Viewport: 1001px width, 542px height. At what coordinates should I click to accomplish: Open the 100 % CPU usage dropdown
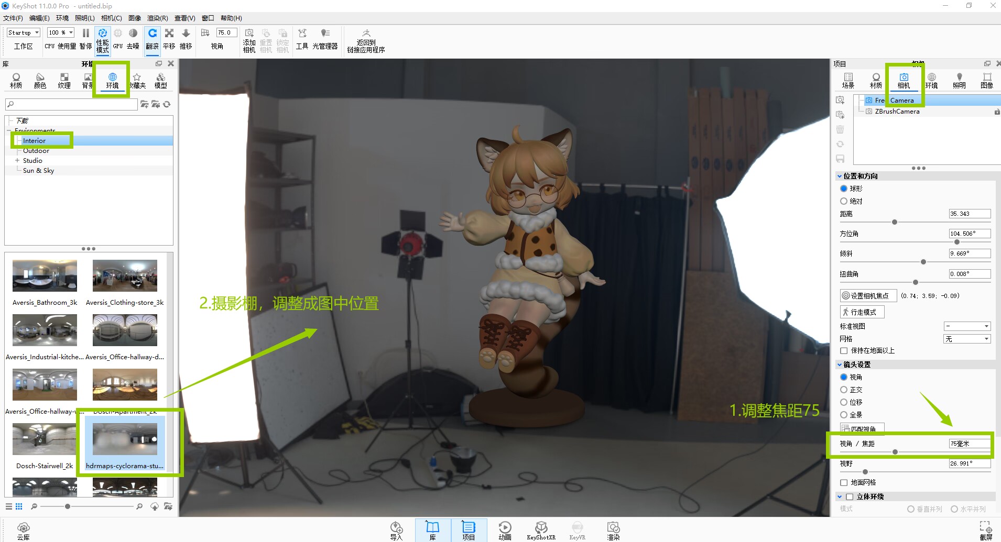pos(61,32)
